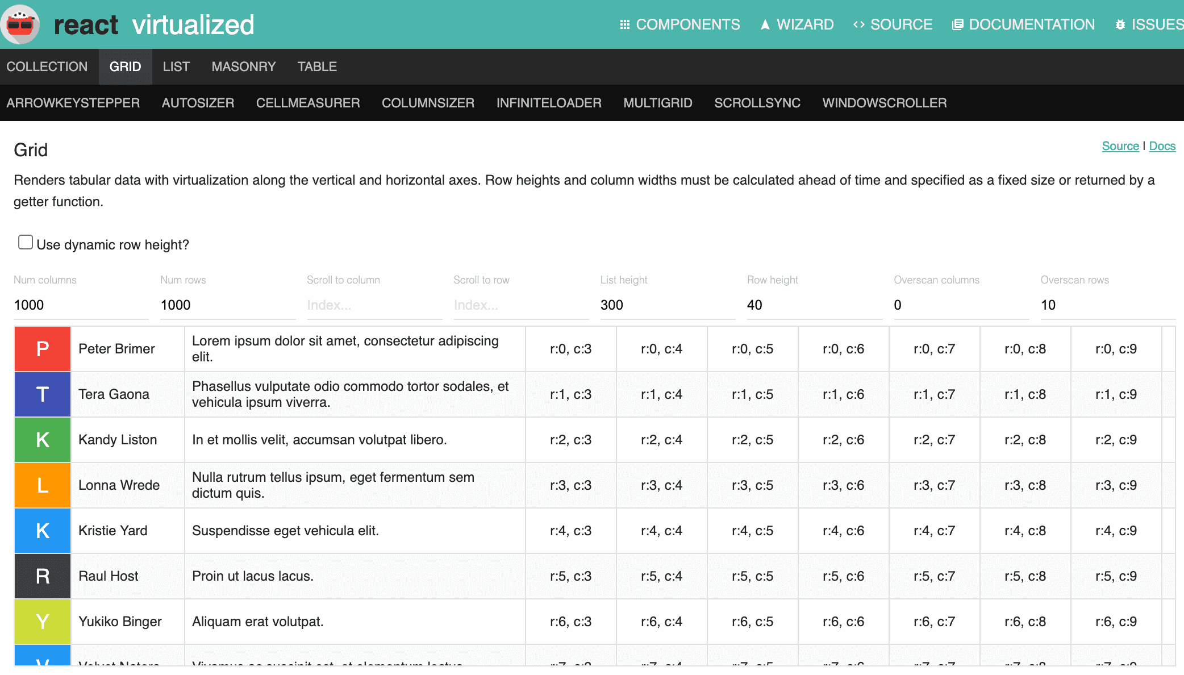
Task: Click the Scroll to column index field
Action: (373, 305)
